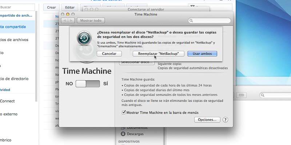Open Descargas in Finder sidebar

(x=132, y=134)
